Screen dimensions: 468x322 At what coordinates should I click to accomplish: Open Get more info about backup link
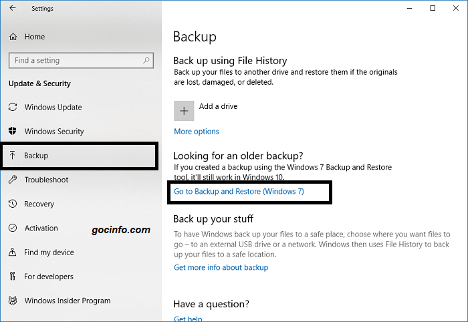[x=221, y=267]
